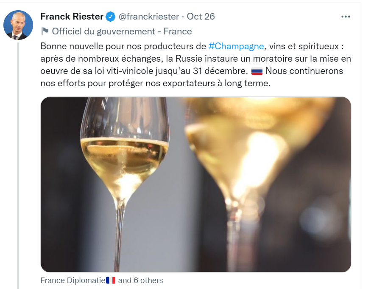The image size is (371, 289).
Task: Click "and 6 others" text
Action: (140, 280)
